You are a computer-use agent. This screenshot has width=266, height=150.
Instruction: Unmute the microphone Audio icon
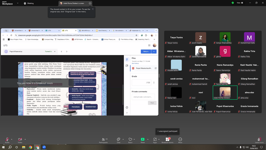(7, 139)
